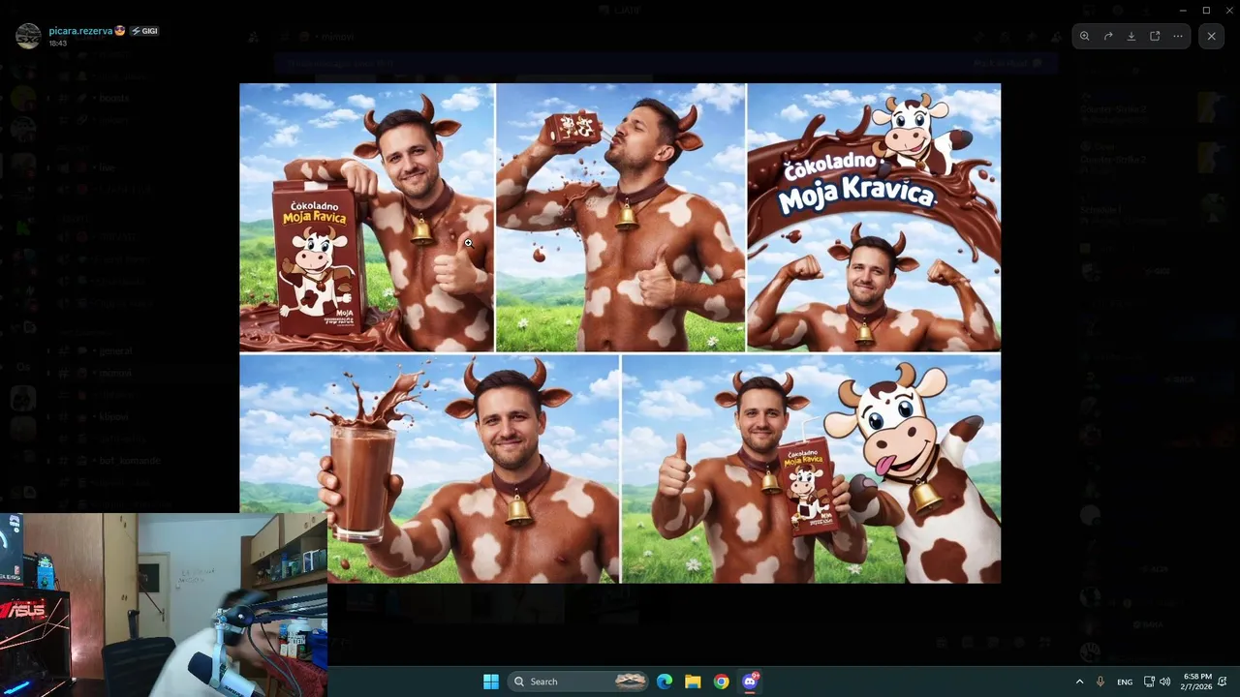Click picara.rezerva's avatar in the viewer header
1240x697 pixels.
[x=28, y=36]
